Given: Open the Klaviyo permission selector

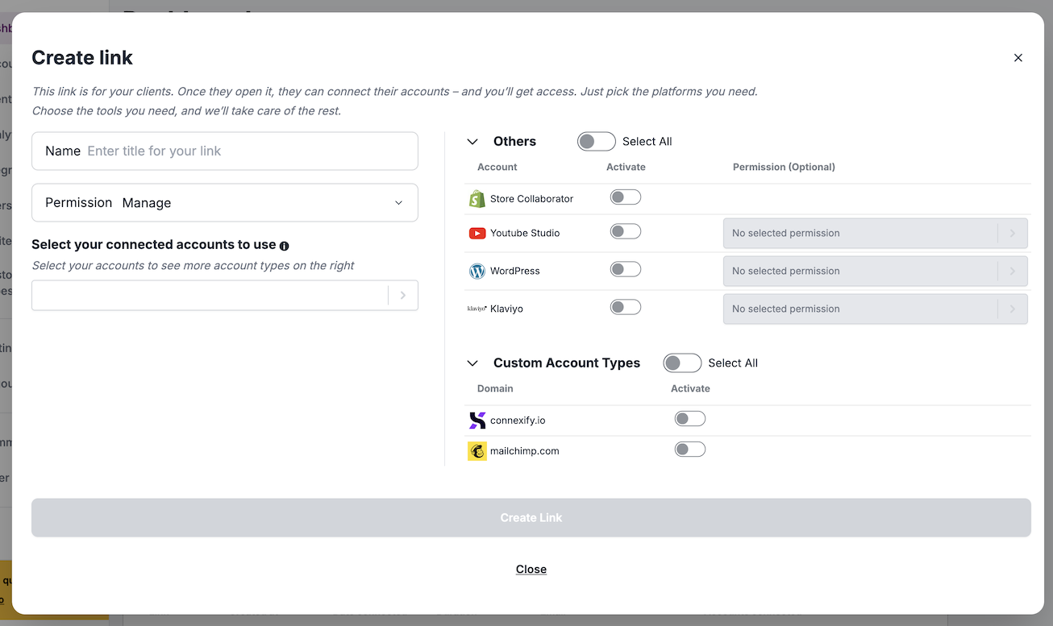Looking at the screenshot, I should click(x=875, y=309).
